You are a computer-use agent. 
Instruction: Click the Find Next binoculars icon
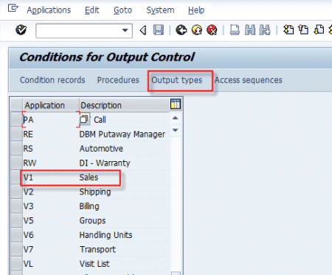[265, 30]
